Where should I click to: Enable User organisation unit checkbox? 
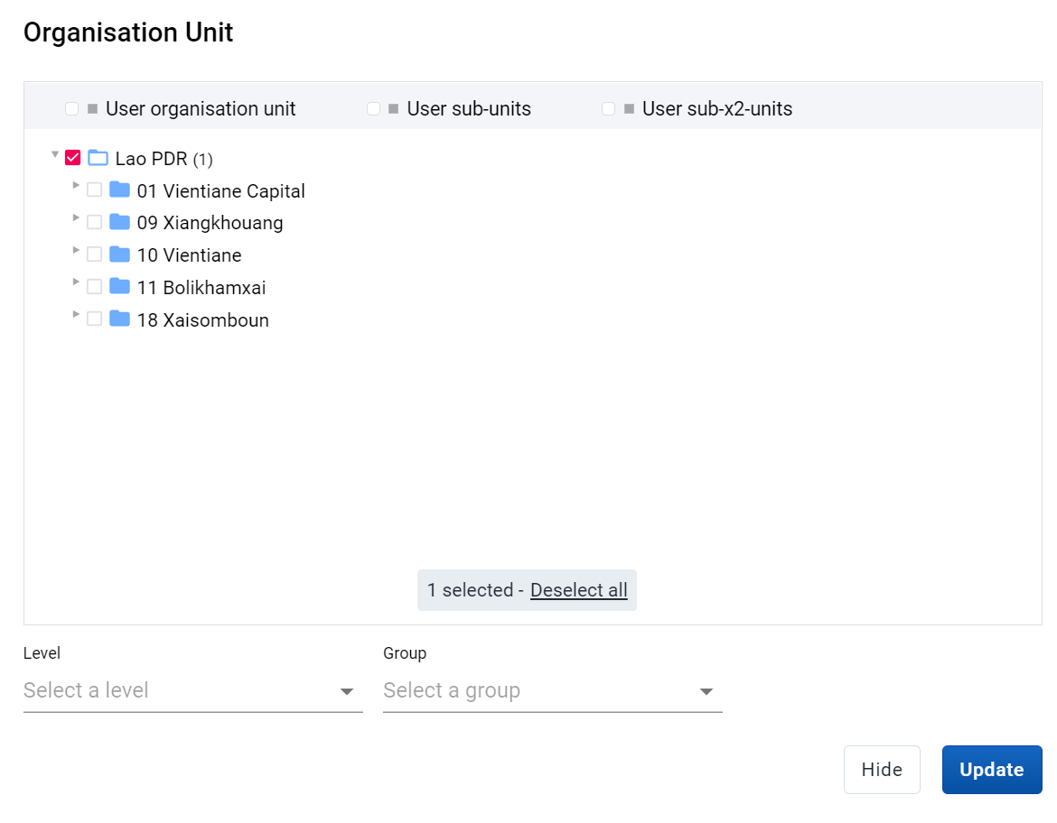[x=71, y=109]
